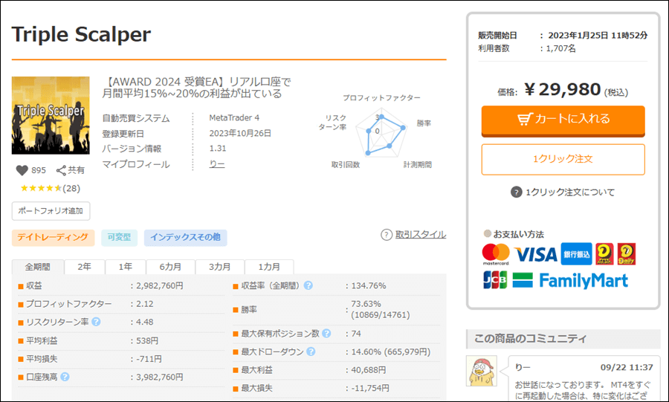Click the 販売開始日 date 2023年1月25日
This screenshot has height=402, width=669.
point(578,36)
